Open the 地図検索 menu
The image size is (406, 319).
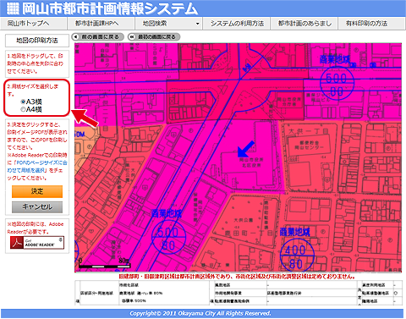168,24
